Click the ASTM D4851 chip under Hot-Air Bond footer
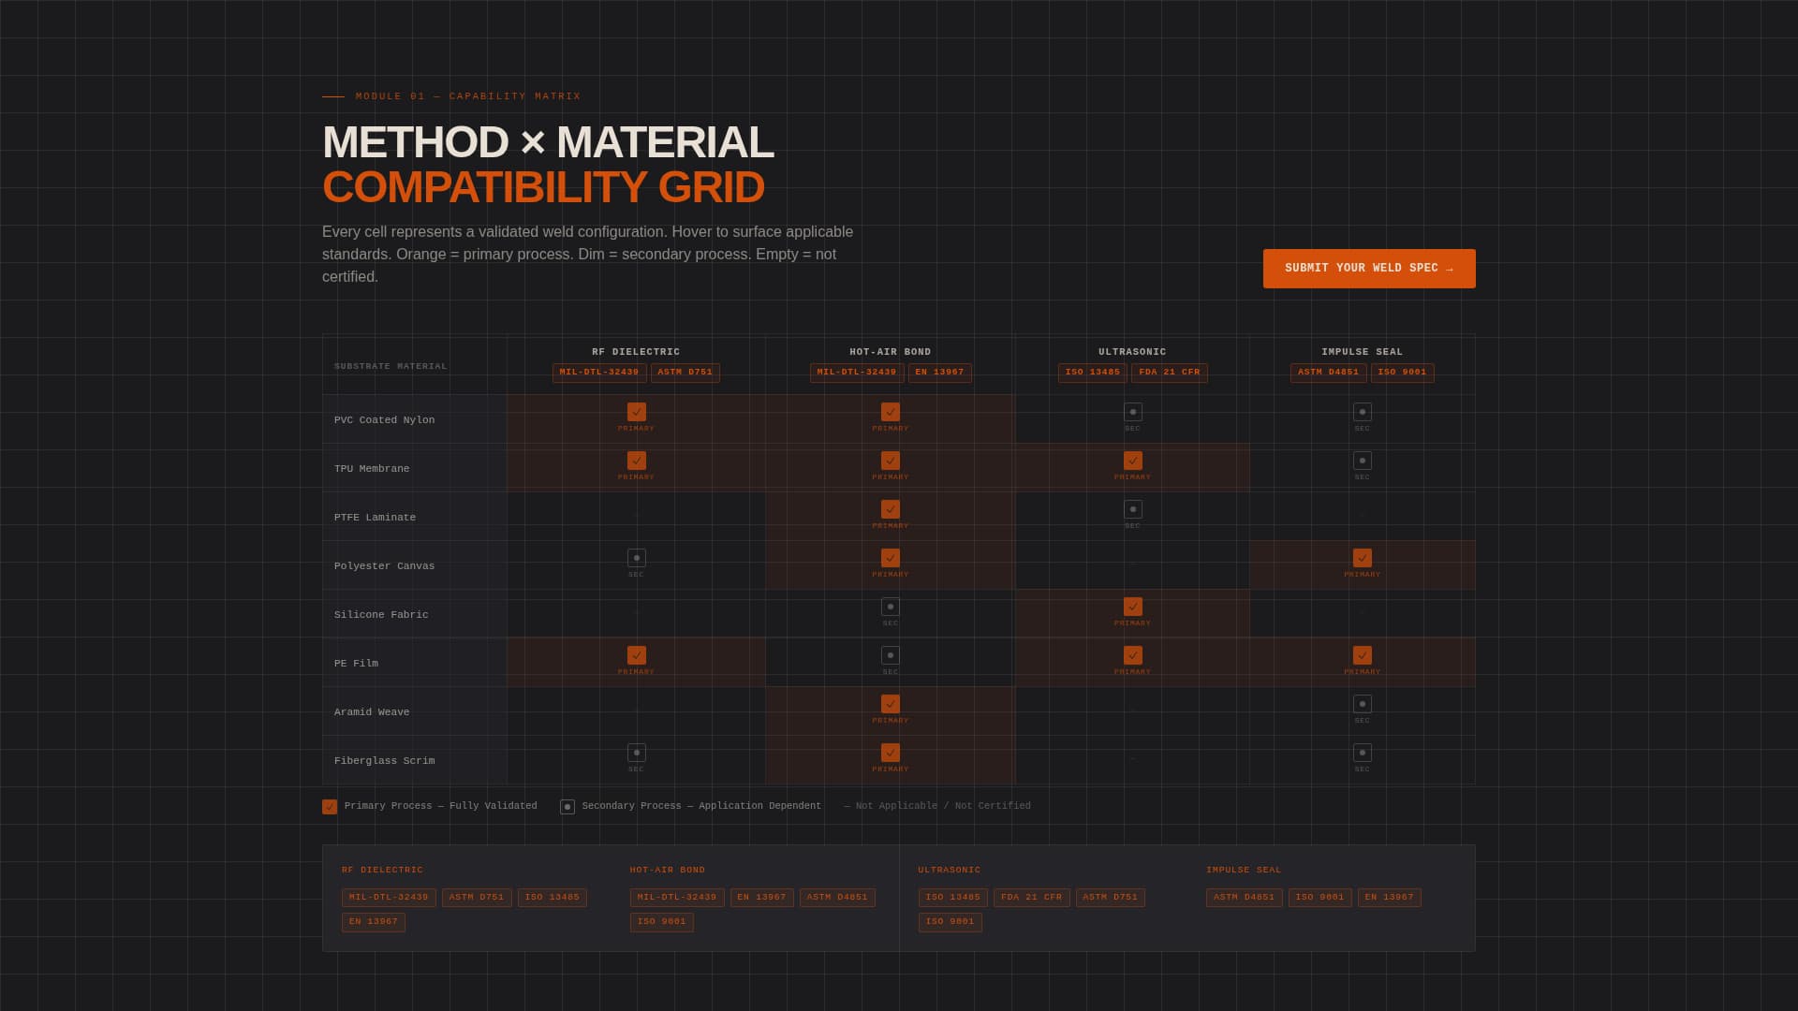Image resolution: width=1798 pixels, height=1011 pixels. tap(837, 897)
